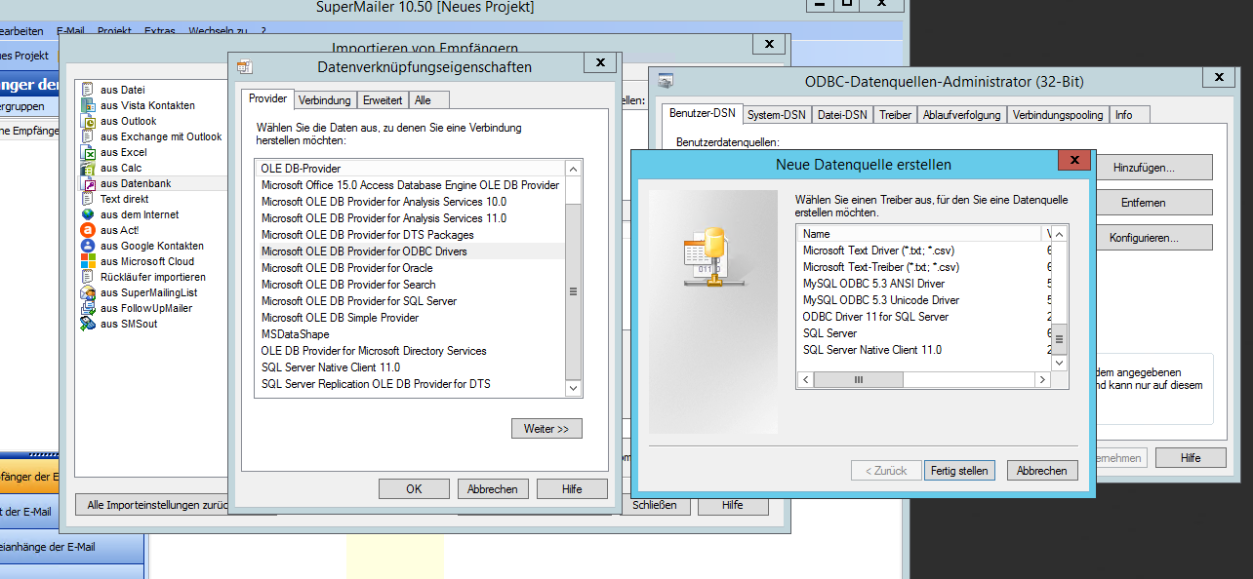
Task: Open the Projekt menu in SuperMailer
Action: [x=114, y=31]
